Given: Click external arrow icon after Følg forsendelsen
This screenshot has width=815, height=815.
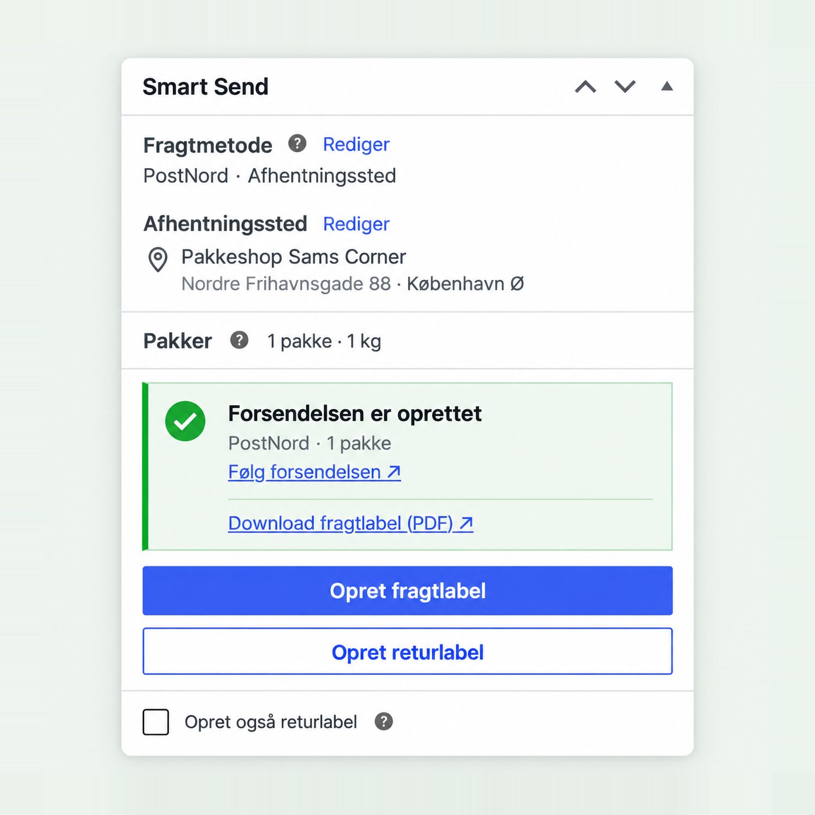Looking at the screenshot, I should (394, 472).
